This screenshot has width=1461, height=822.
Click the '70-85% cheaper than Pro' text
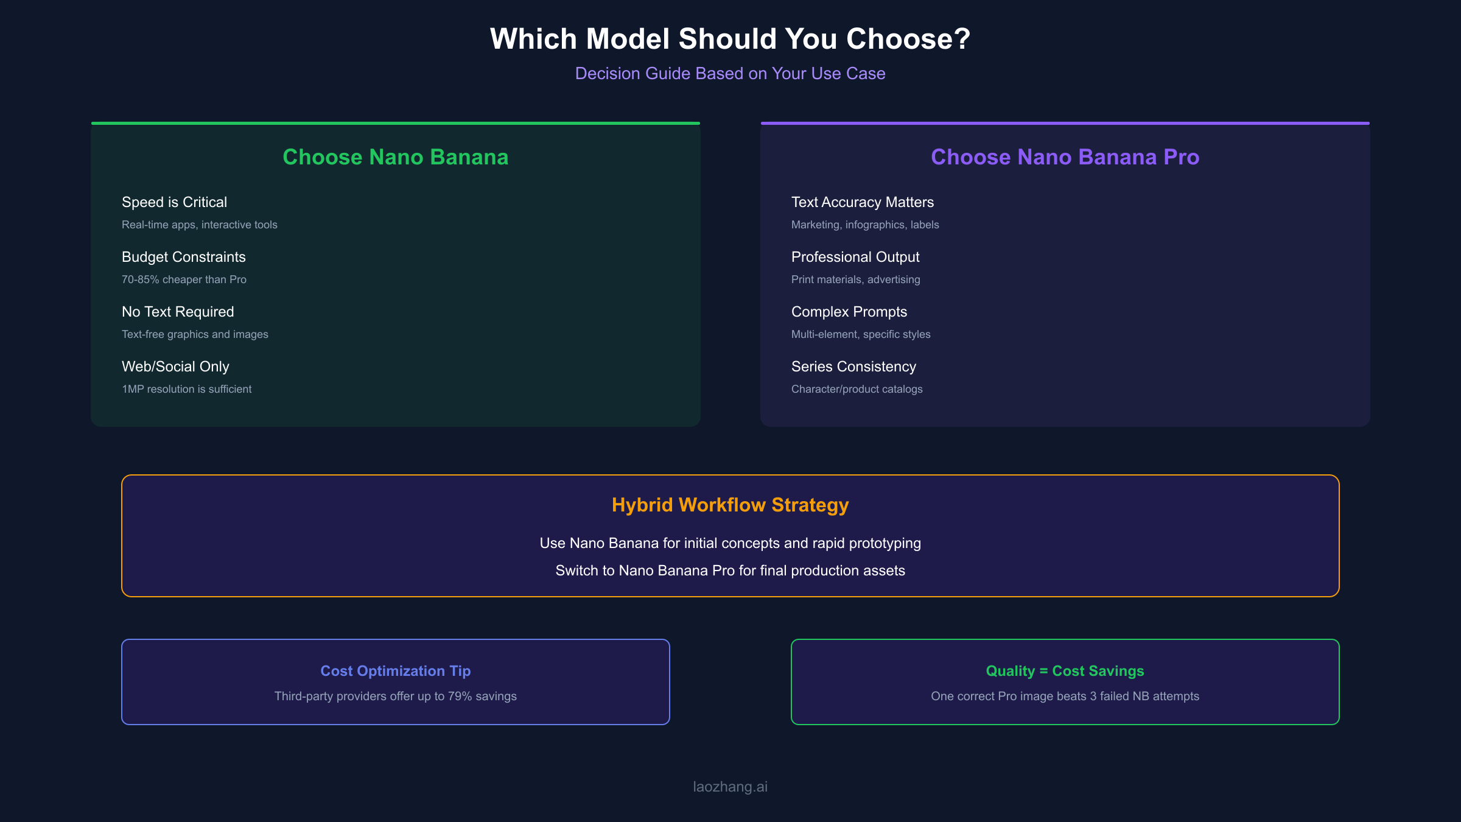click(184, 279)
